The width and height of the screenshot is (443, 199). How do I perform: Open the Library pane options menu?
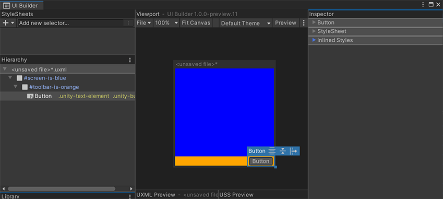[x=130, y=196]
